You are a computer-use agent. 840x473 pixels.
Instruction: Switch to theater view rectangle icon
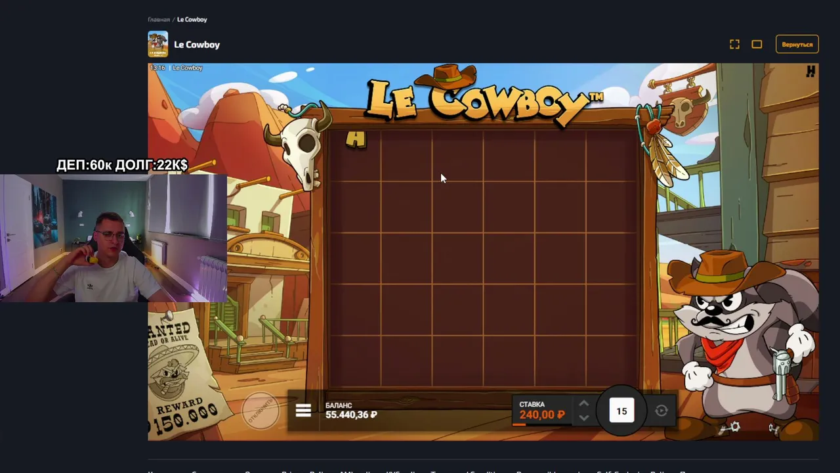click(757, 44)
